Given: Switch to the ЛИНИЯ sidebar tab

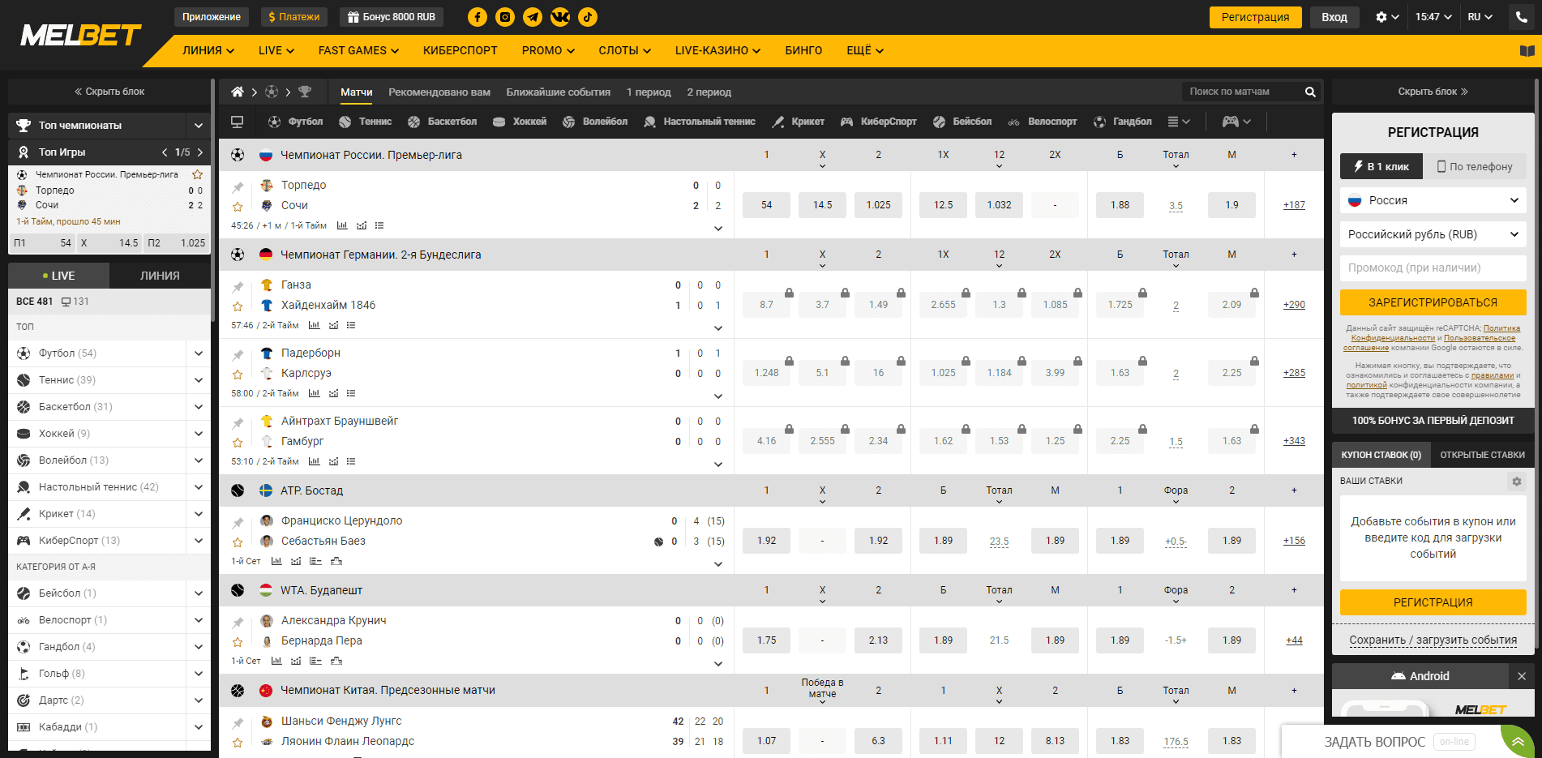Looking at the screenshot, I should point(160,276).
